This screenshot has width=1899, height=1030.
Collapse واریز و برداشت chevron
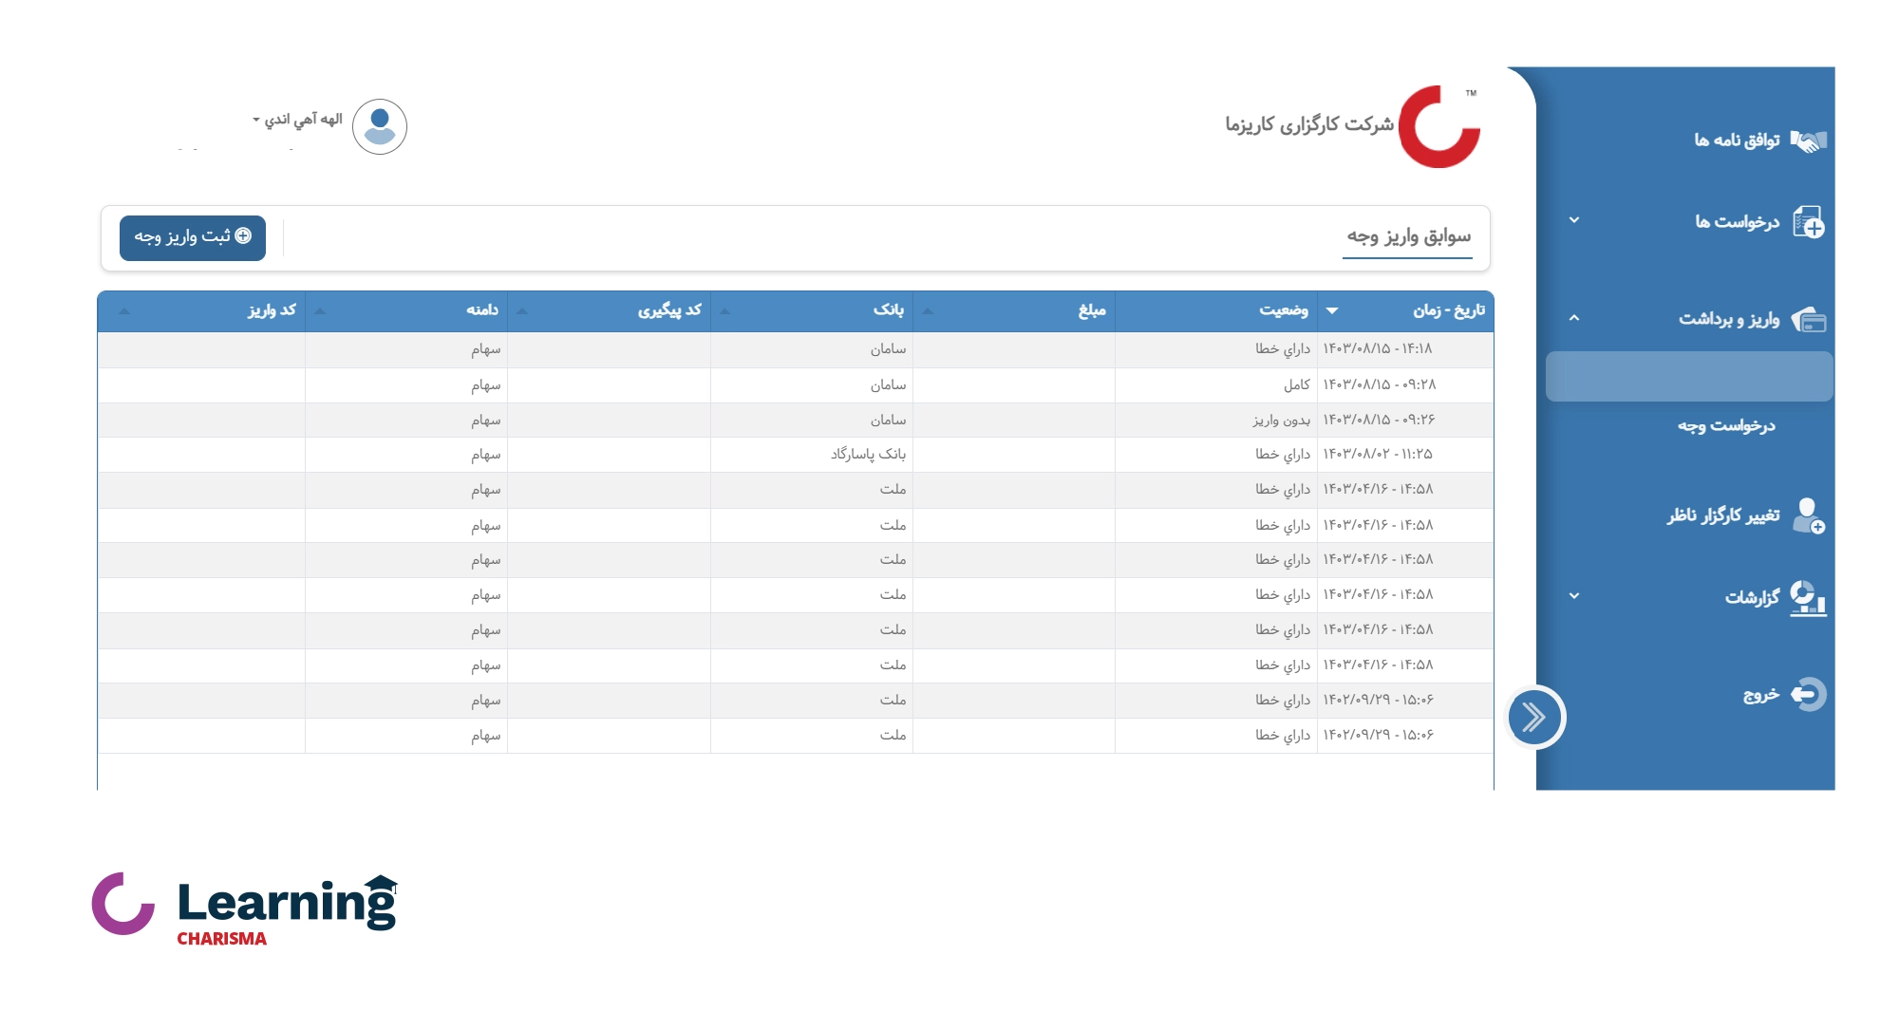1574,318
